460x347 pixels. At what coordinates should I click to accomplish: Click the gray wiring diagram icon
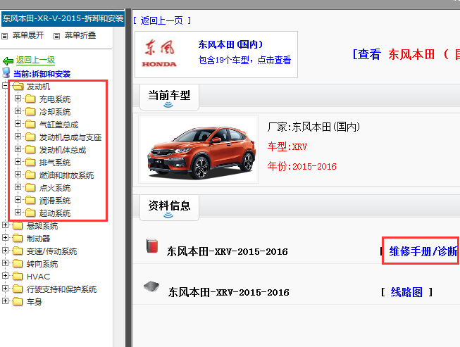pyautogui.click(x=151, y=286)
